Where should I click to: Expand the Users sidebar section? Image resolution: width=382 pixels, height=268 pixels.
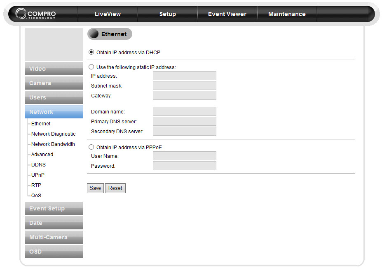pos(54,97)
